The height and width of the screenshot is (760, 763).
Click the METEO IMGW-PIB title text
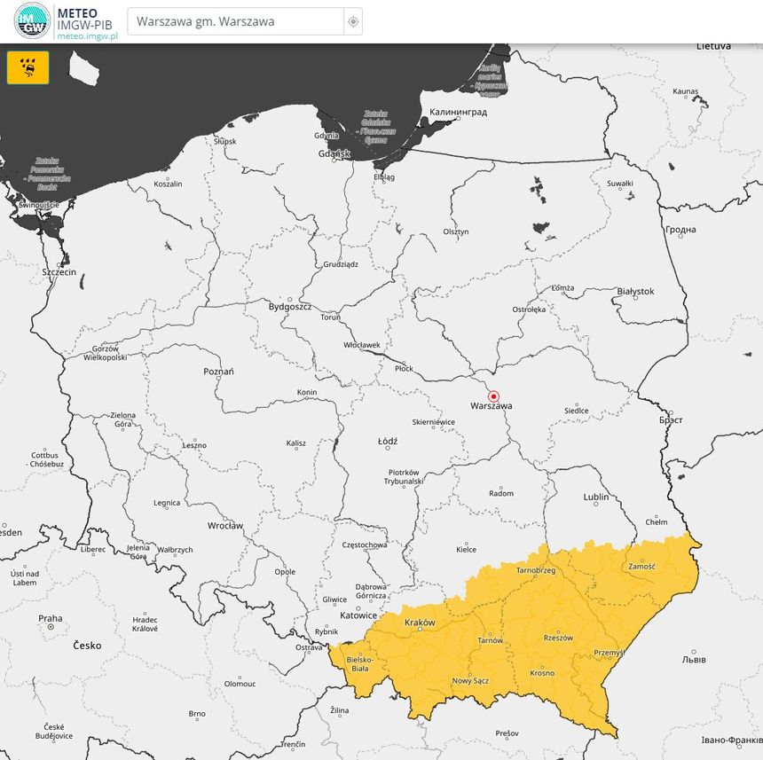84,19
